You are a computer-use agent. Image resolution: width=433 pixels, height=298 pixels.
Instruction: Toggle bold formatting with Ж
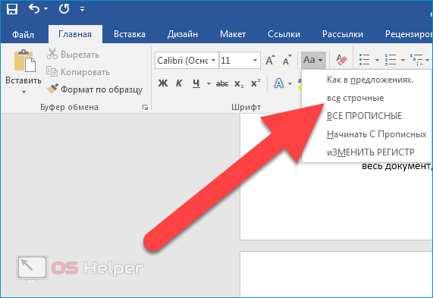(x=163, y=83)
